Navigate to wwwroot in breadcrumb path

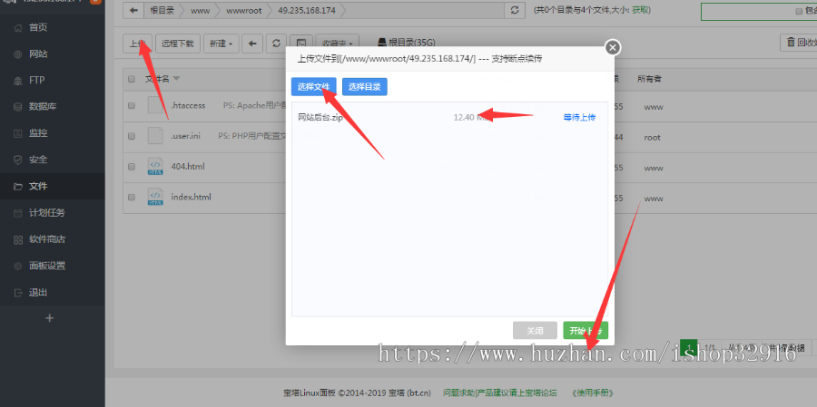[x=244, y=10]
